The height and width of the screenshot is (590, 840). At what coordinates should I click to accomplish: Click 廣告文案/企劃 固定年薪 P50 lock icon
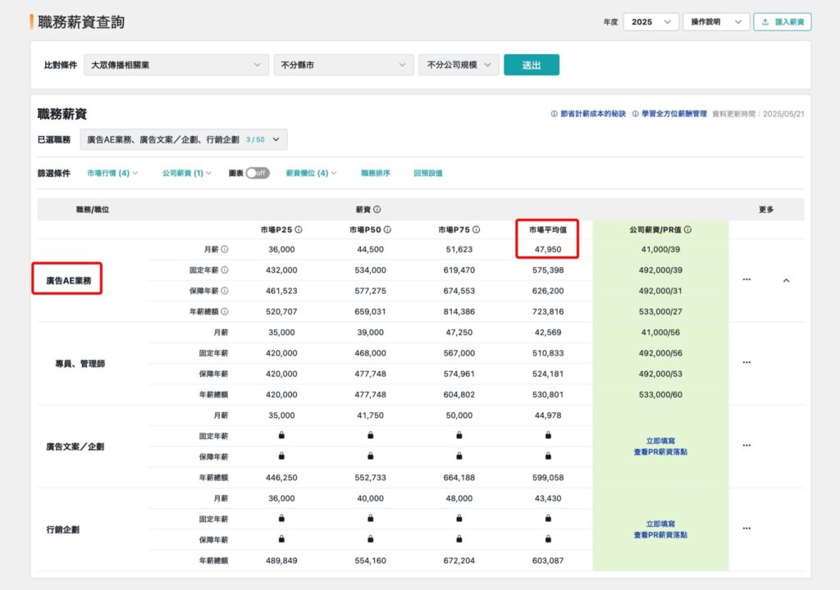[x=370, y=435]
